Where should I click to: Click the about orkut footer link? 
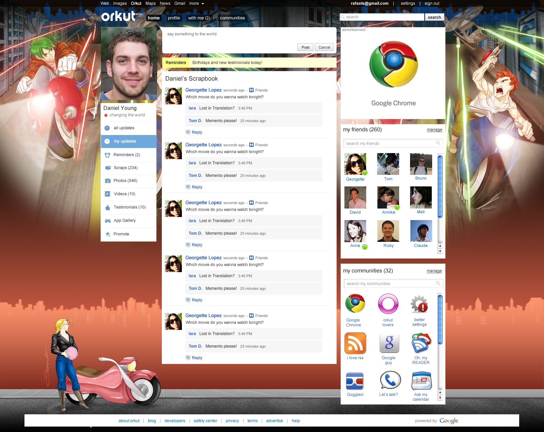(129, 421)
